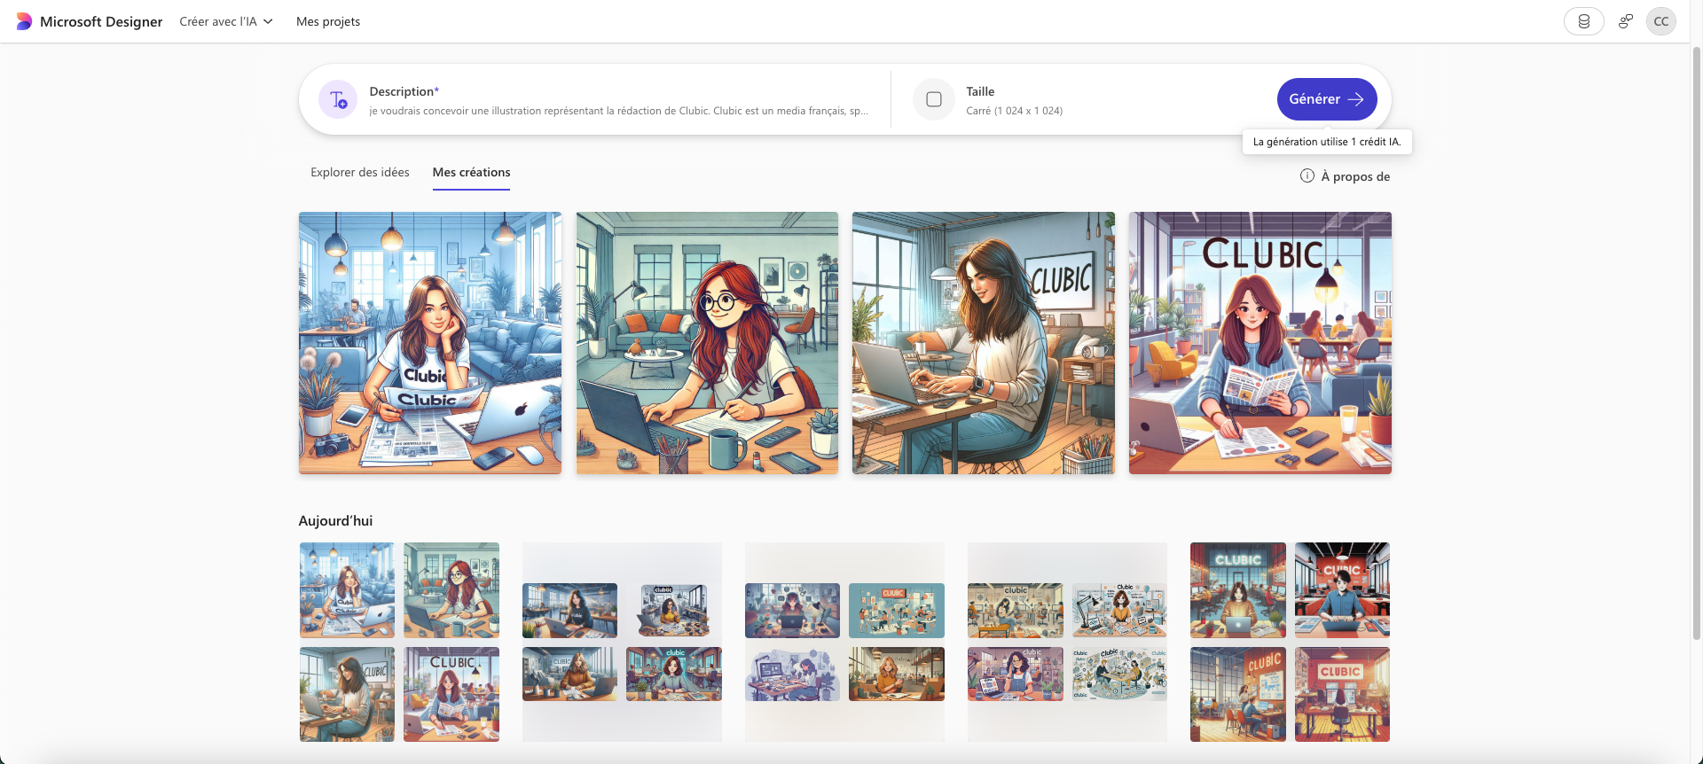Expand the Créer avec l'IA menu

point(226,21)
